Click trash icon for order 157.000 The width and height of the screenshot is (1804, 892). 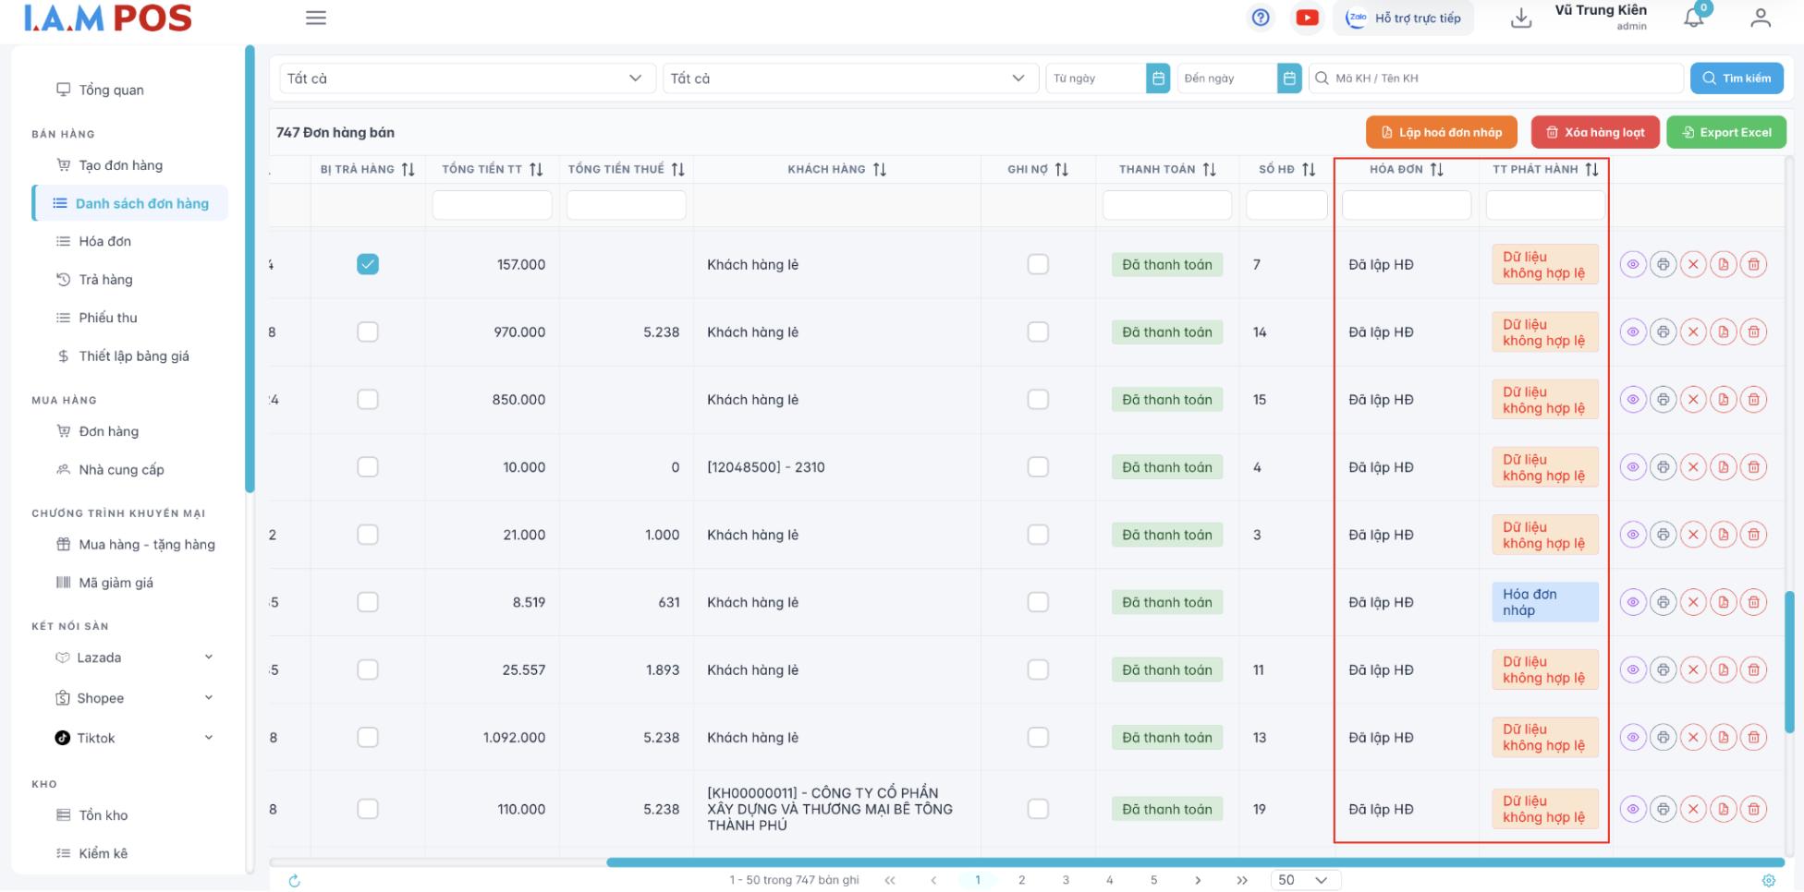pos(1753,265)
